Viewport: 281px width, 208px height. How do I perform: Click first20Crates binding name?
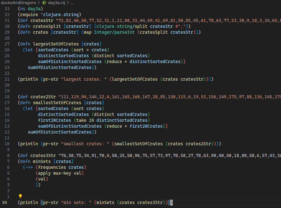[x=55, y=120]
